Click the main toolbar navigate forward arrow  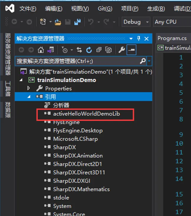(29, 22)
